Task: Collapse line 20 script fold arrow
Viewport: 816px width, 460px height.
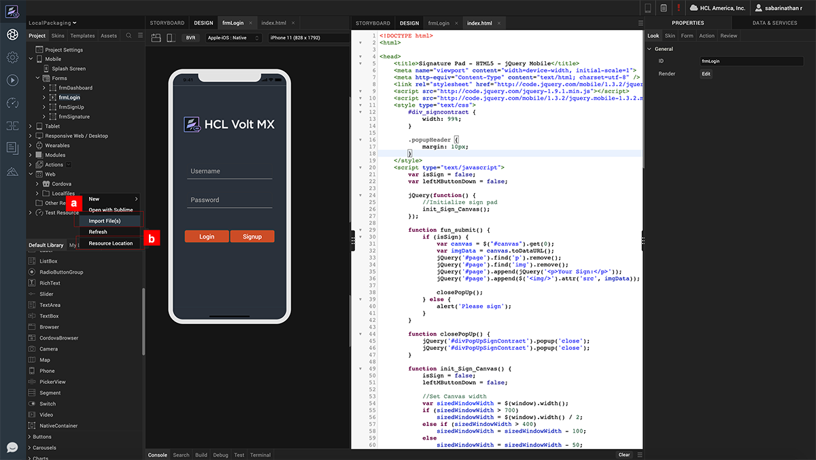Action: (x=360, y=167)
